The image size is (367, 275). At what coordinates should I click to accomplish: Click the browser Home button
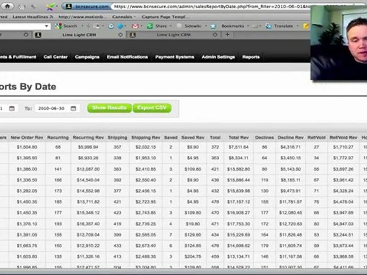7,6
